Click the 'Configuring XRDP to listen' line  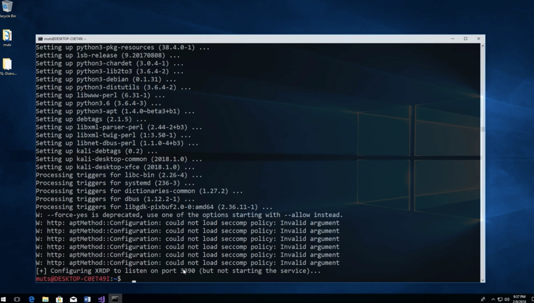tap(178, 271)
